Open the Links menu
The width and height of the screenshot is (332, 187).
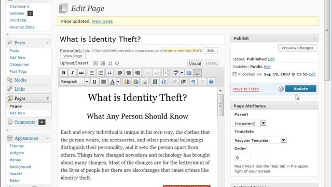(20, 89)
